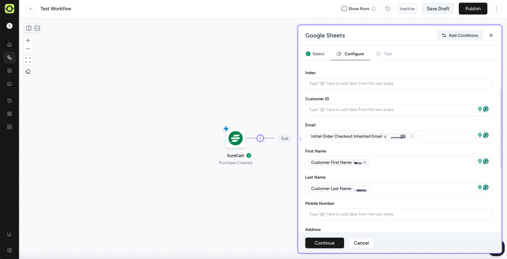Click the Continue button

(x=324, y=243)
